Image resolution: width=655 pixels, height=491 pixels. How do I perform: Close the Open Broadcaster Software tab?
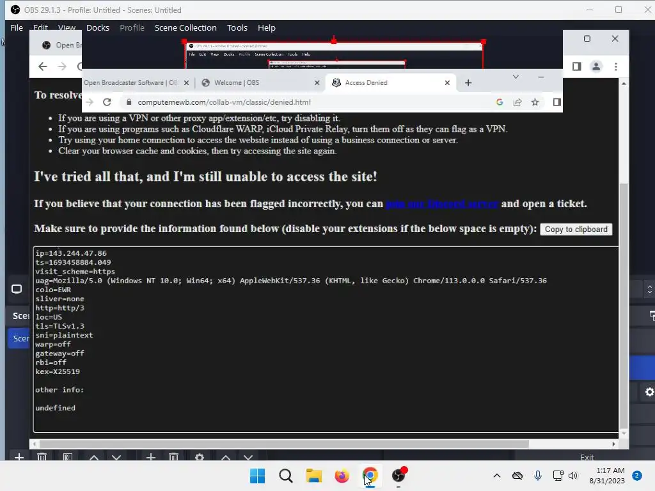coord(187,82)
